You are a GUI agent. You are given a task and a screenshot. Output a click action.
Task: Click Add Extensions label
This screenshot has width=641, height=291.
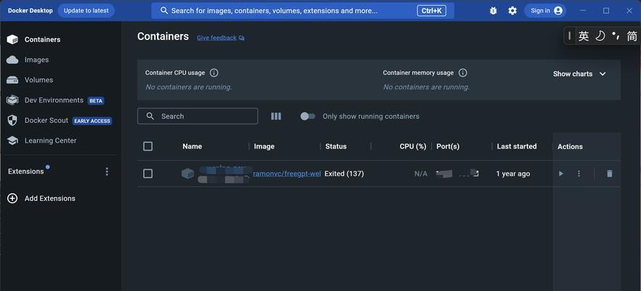click(50, 199)
